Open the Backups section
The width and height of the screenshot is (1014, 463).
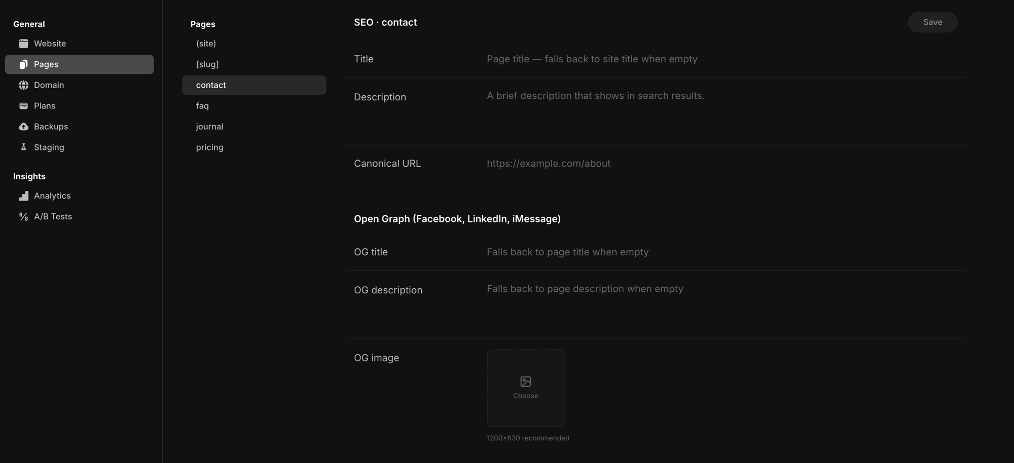(x=79, y=127)
